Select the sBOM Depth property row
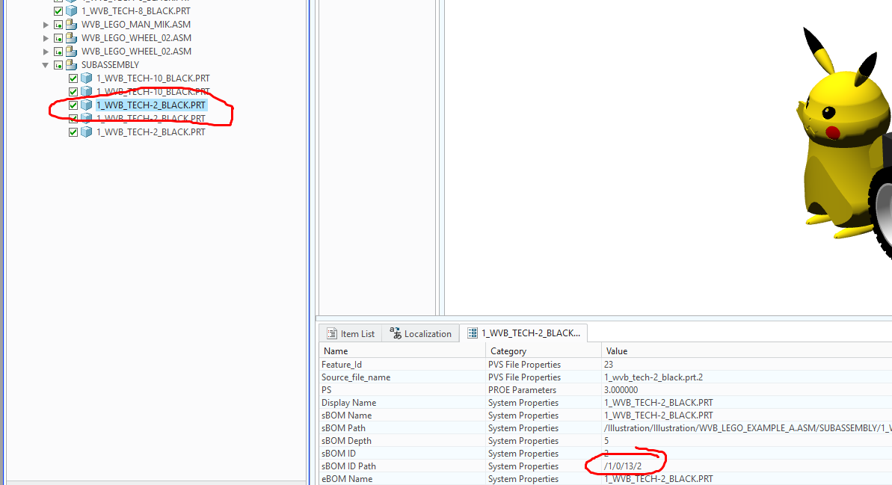This screenshot has width=892, height=485. tap(606, 441)
